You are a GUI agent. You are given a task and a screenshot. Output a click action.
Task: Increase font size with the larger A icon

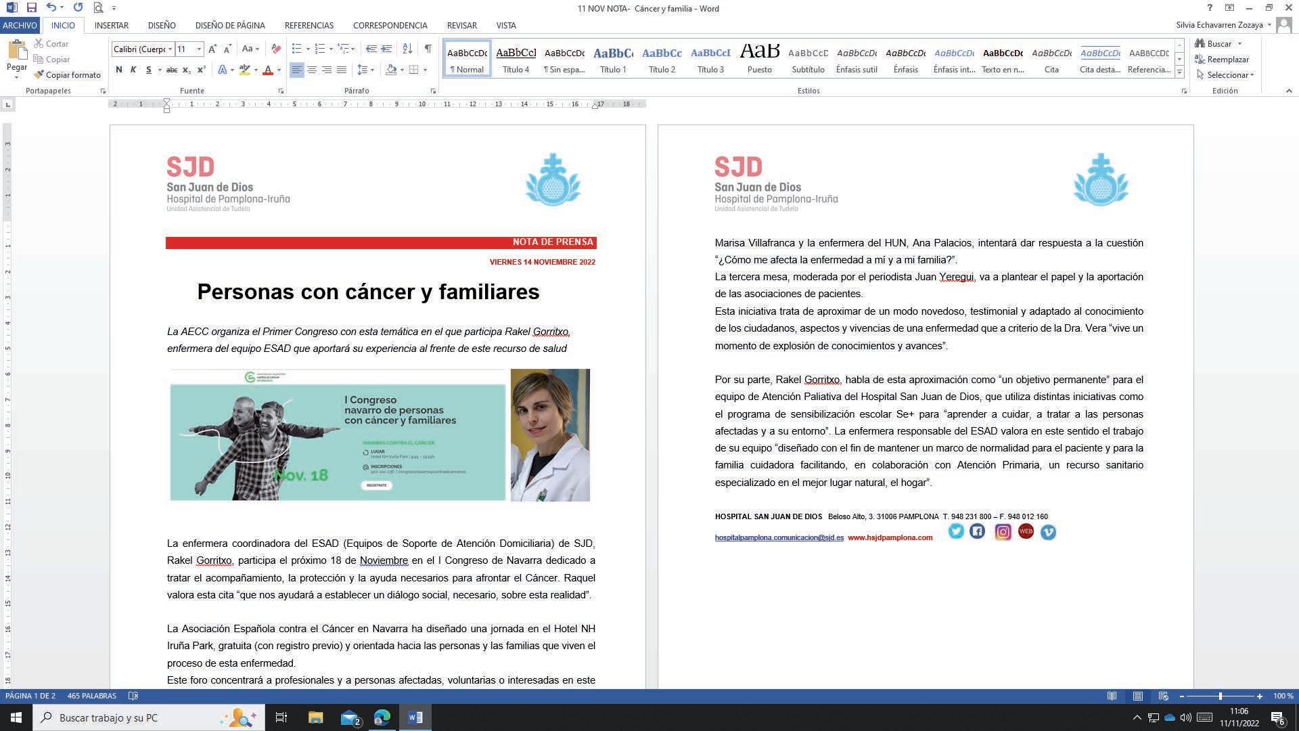coord(213,49)
